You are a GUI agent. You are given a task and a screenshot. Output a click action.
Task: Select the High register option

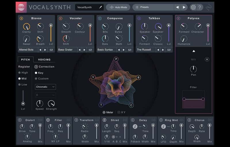pyautogui.click(x=20, y=73)
